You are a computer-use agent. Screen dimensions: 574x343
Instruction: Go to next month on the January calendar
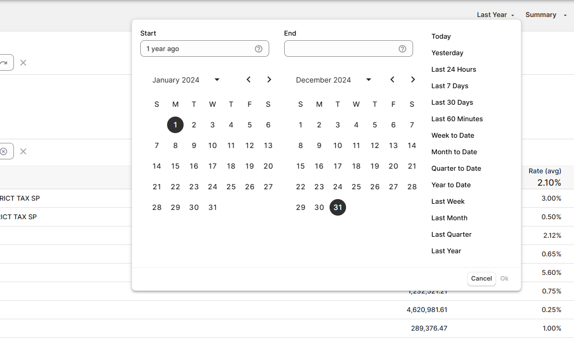(x=269, y=79)
